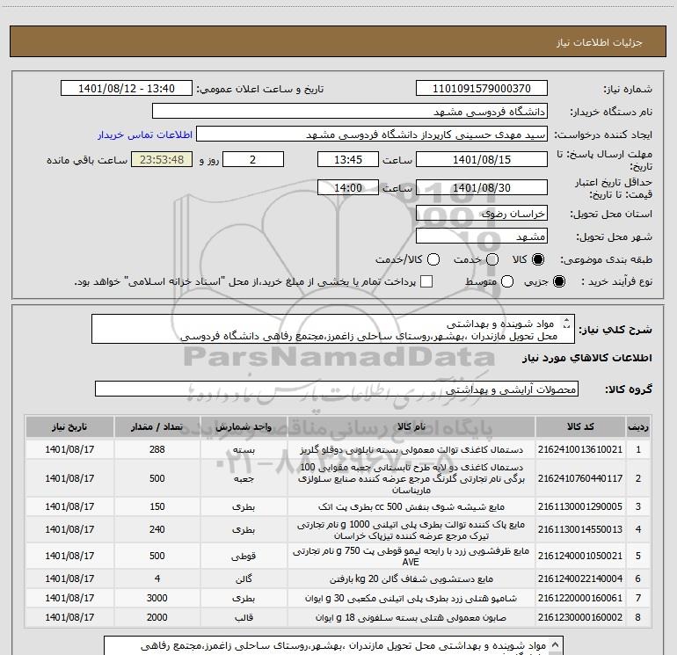Select the کالا/خدمت radio button
Screen dimensions: 677x655
coord(433,259)
